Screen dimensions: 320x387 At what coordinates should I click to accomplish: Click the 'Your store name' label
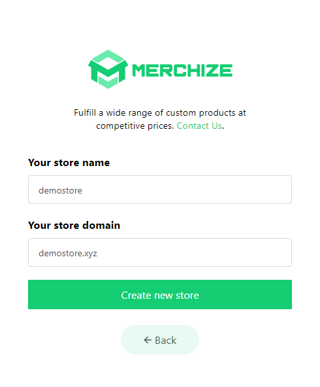(x=69, y=163)
